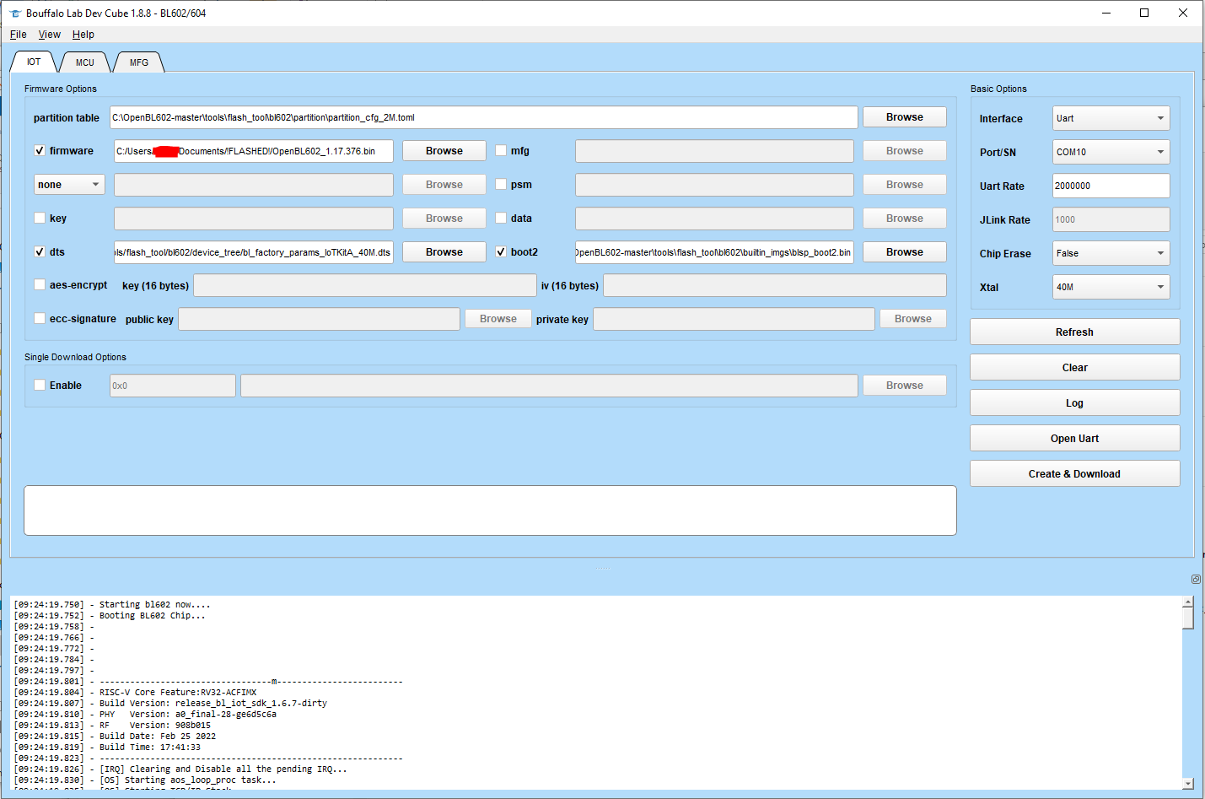Click the empty white status box above the log
This screenshot has width=1205, height=799.
coord(490,510)
